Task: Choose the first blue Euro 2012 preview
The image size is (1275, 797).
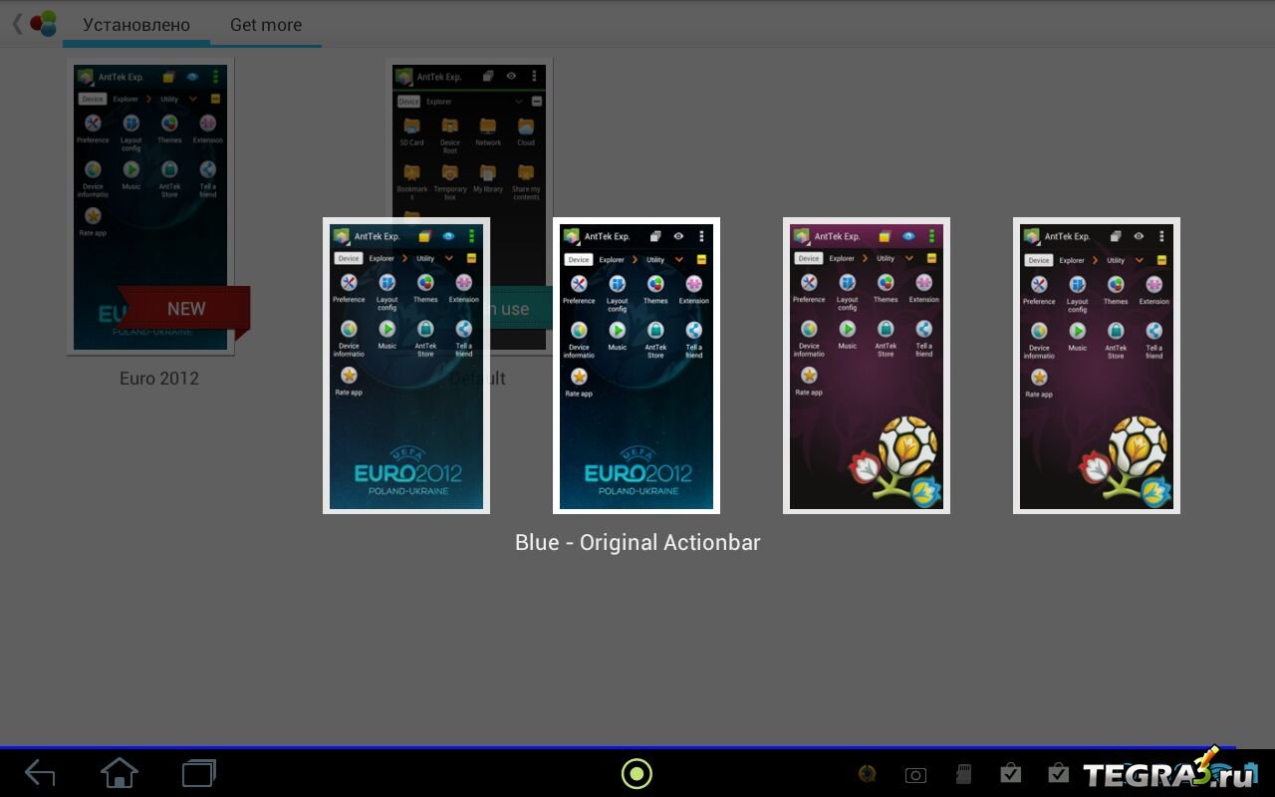Action: click(406, 366)
